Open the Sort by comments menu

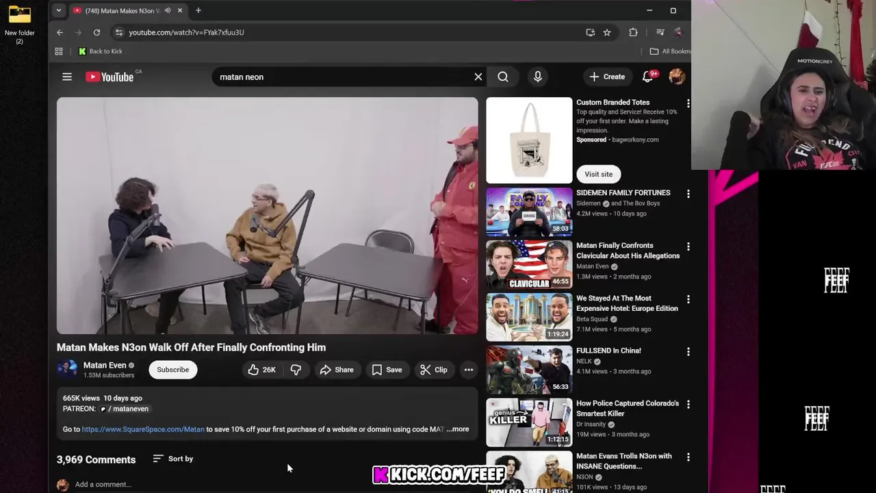tap(173, 459)
